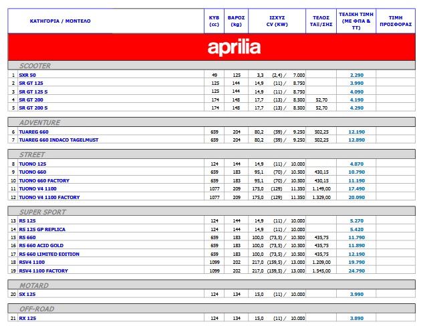The image size is (425, 326).
Task: Click the 19.790 price of RSV4 1100
Action: (x=357, y=262)
